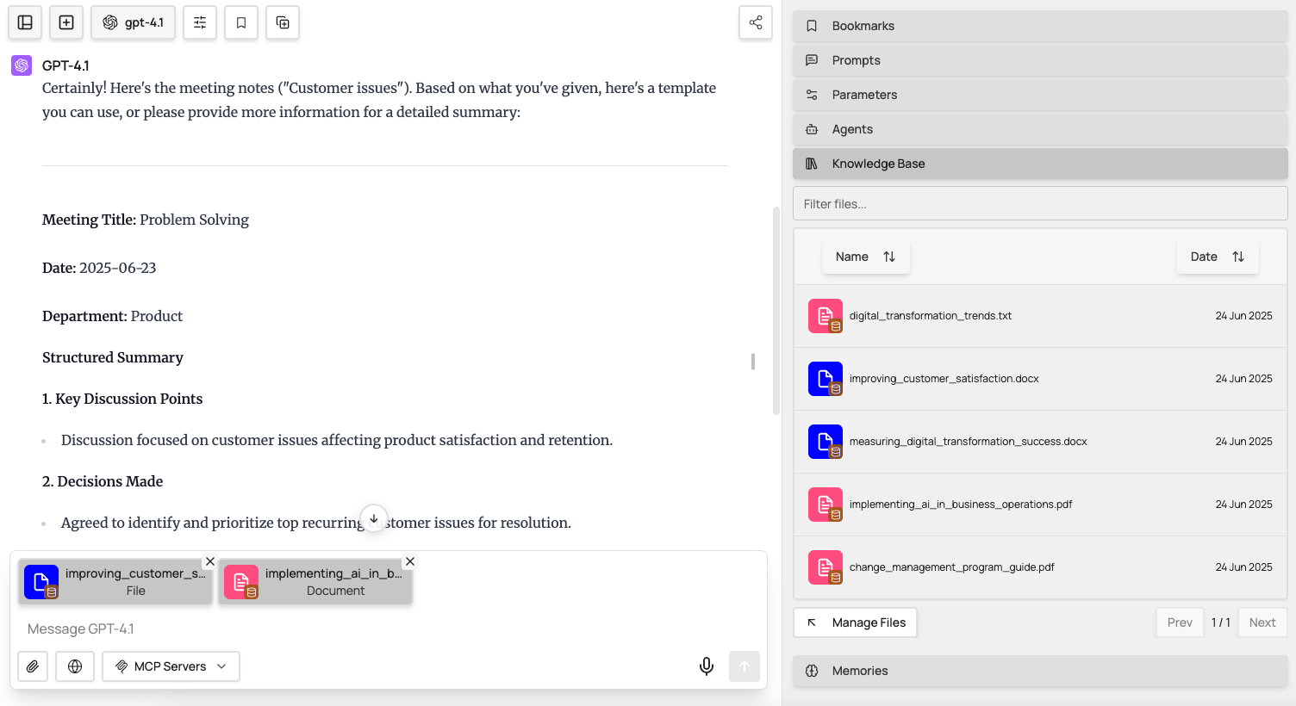Click the Bookmarks section bookmark icon

812,26
